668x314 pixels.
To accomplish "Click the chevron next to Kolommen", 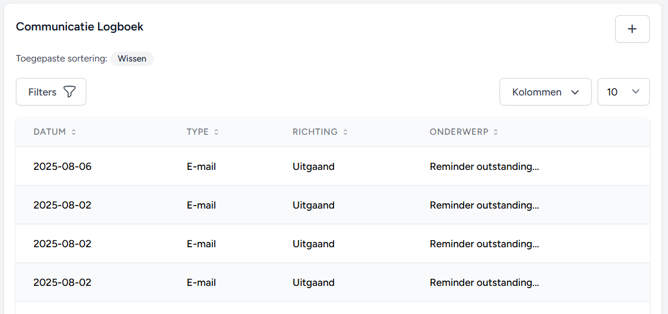I will (x=575, y=92).
